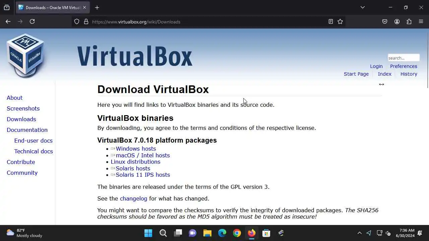
Task: Open Task View on the taskbar
Action: (x=178, y=233)
